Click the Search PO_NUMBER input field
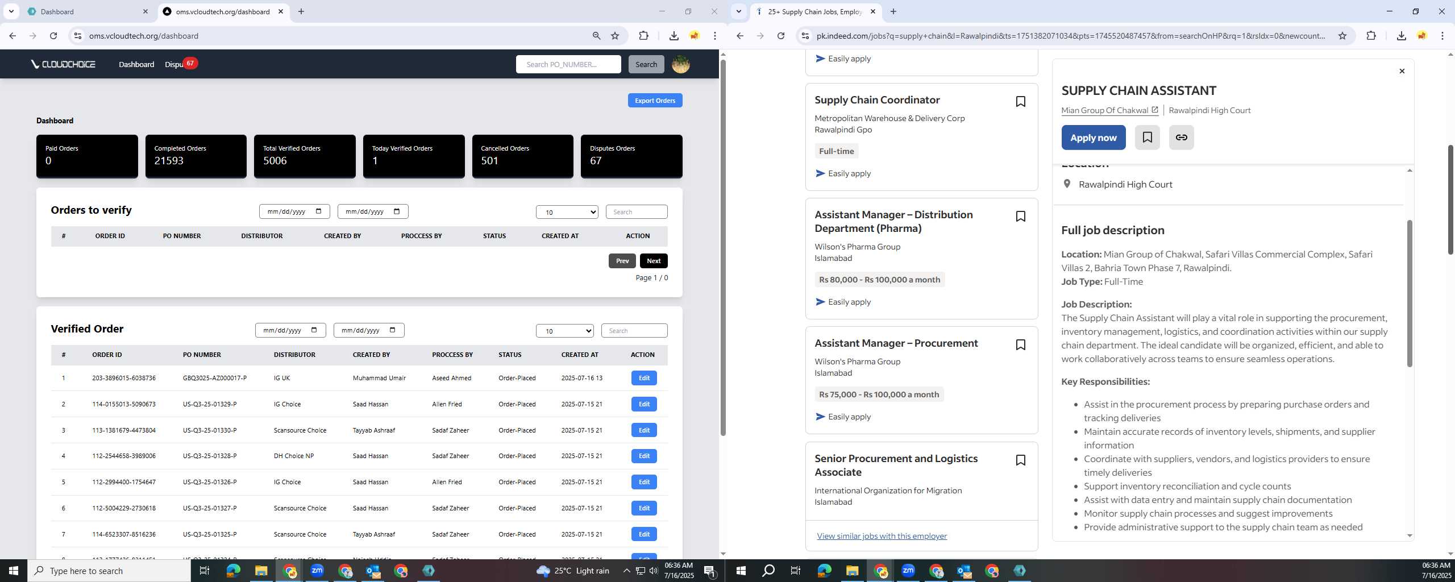1455x582 pixels. coord(568,64)
